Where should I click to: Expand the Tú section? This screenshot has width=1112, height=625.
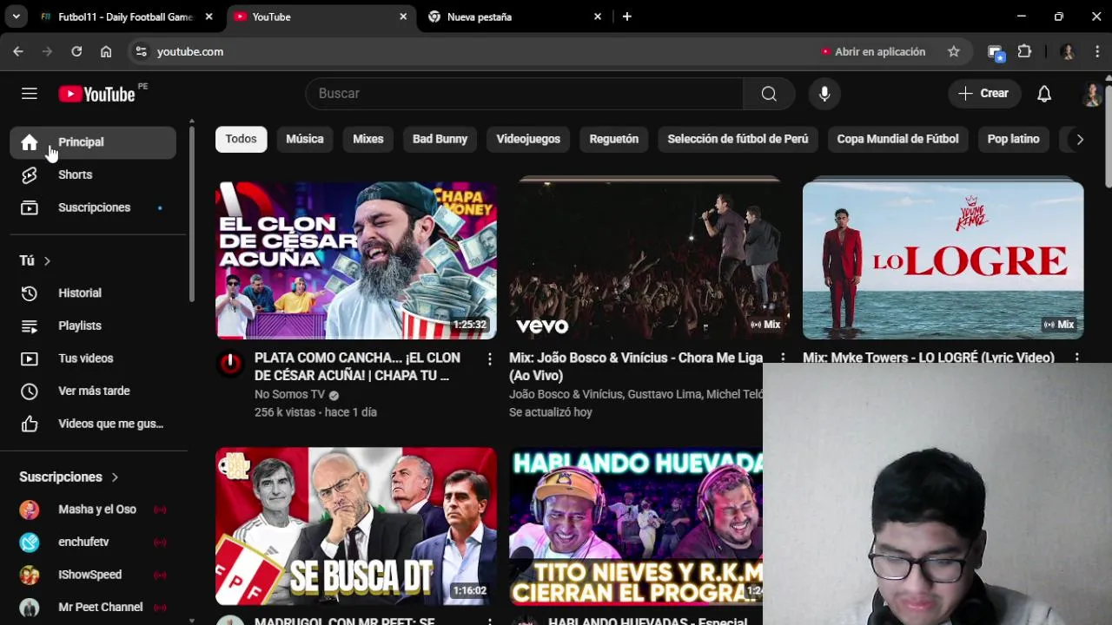pos(36,260)
